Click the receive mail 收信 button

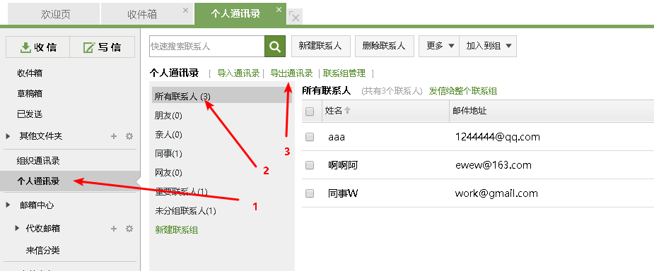pos(37,47)
